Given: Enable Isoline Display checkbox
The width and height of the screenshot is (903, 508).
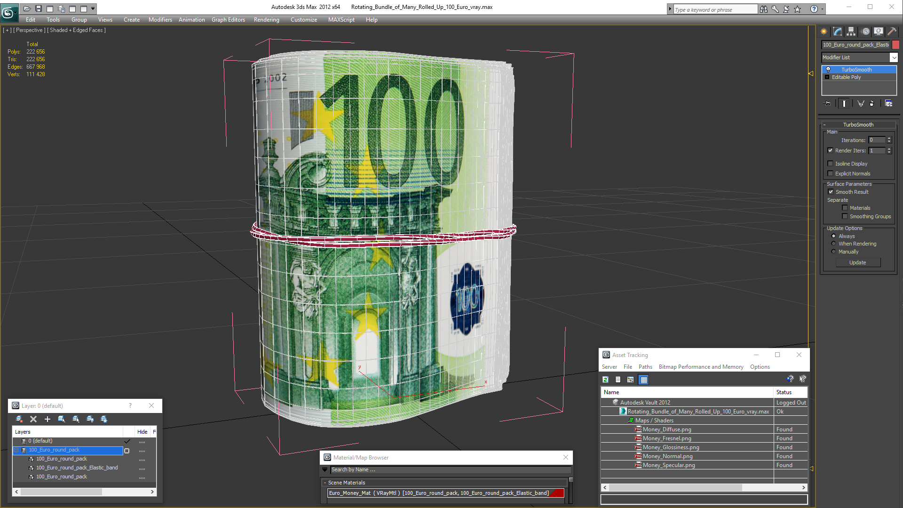Looking at the screenshot, I should pyautogui.click(x=830, y=164).
